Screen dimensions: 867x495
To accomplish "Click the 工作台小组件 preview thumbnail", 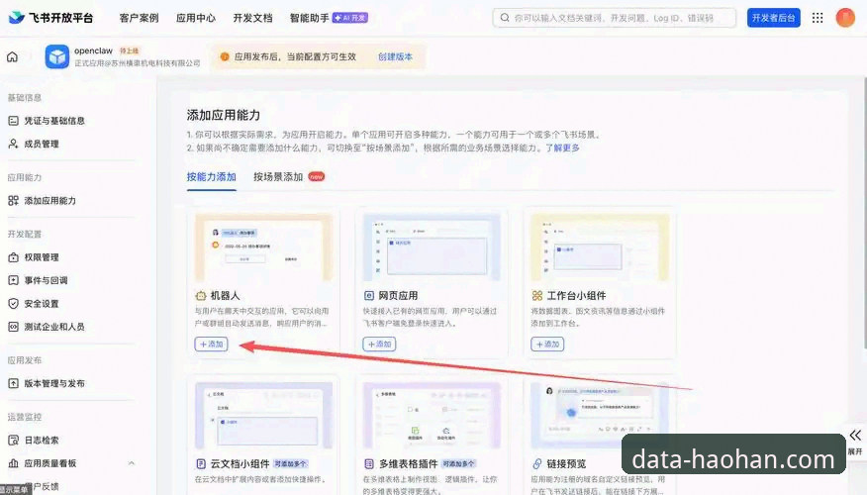I will click(600, 247).
